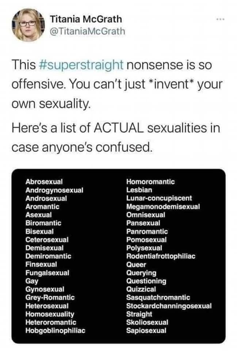Click Hobgoblinophiliac at the bottom of the left column

pyautogui.click(x=55, y=331)
